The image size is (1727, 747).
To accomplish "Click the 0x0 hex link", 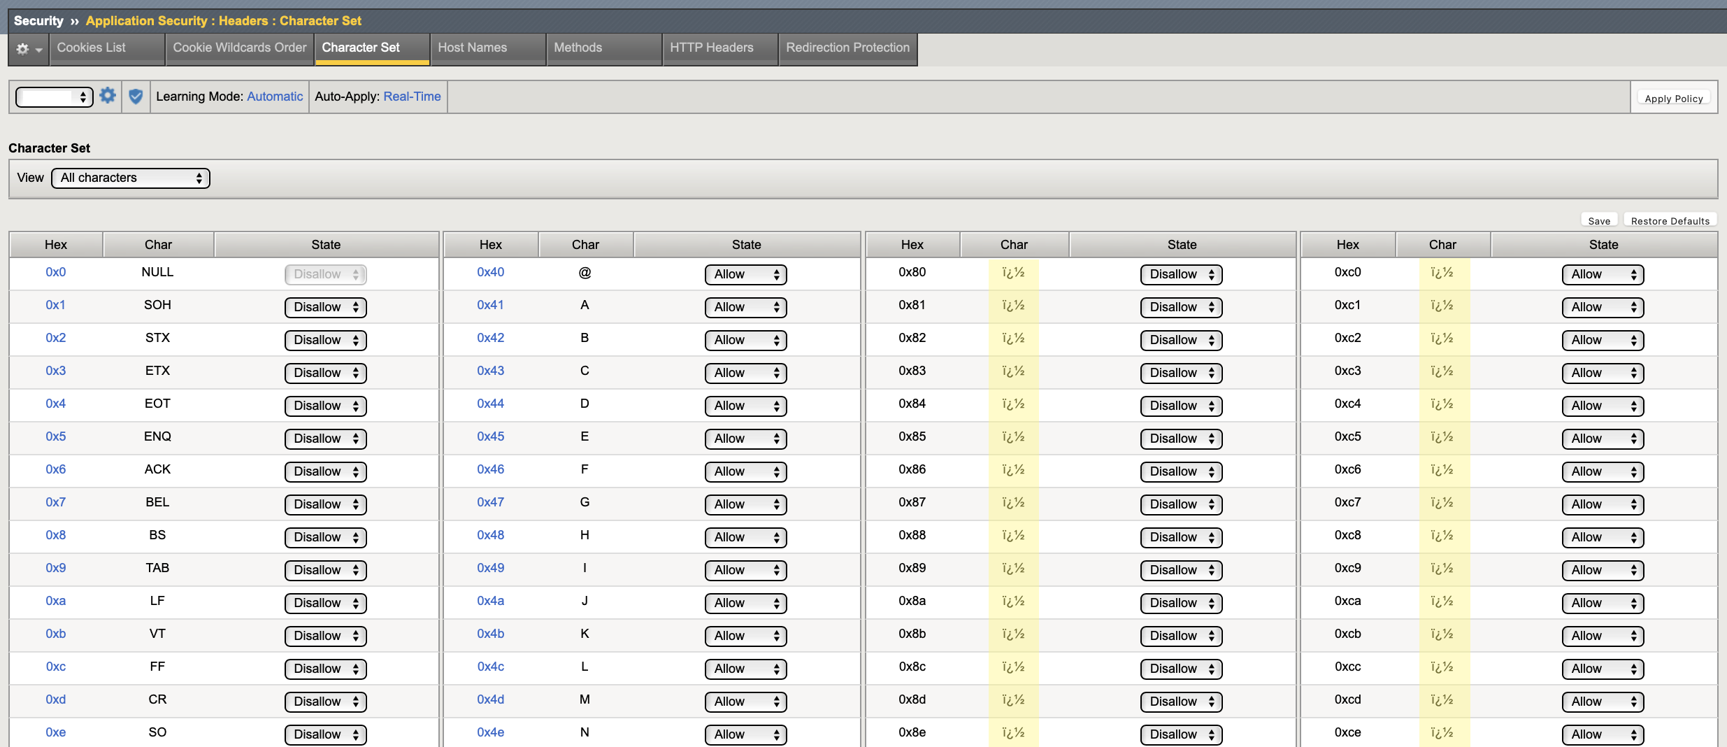I will click(56, 272).
